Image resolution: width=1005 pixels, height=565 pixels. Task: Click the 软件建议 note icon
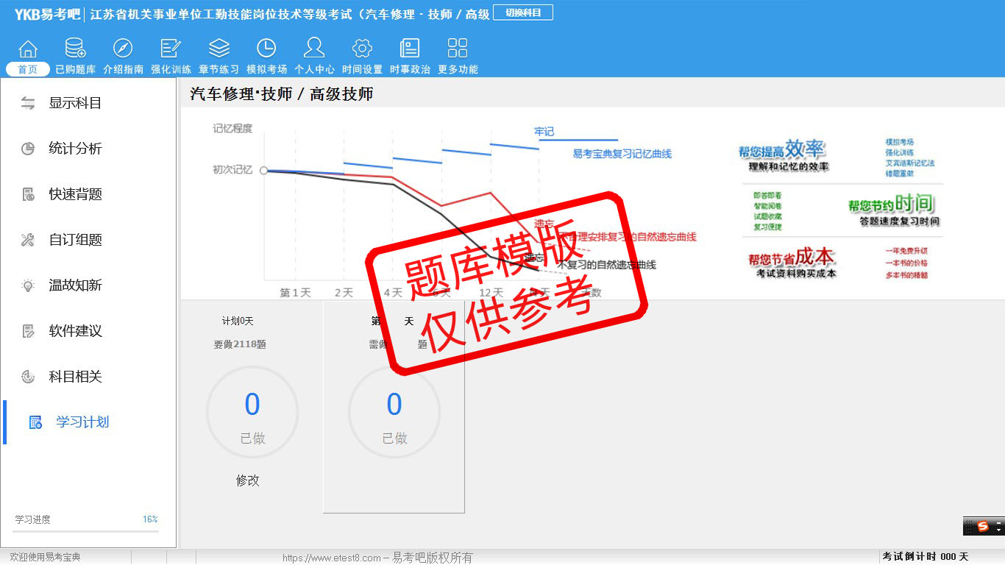[x=28, y=331]
